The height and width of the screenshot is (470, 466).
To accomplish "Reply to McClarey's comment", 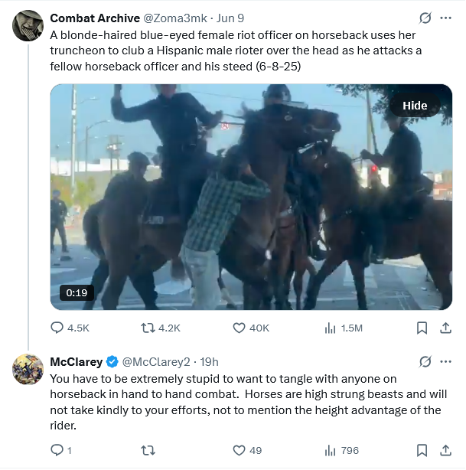I will [57, 450].
